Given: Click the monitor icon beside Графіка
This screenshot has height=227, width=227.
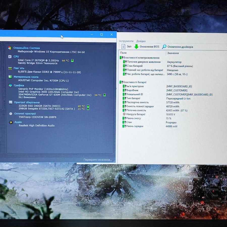Looking at the screenshot, I should pyautogui.click(x=10, y=86).
